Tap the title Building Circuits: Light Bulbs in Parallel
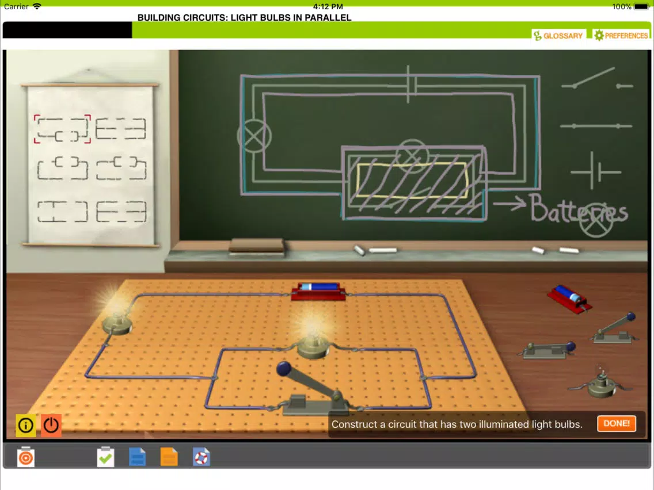654x490 pixels. 245,17
